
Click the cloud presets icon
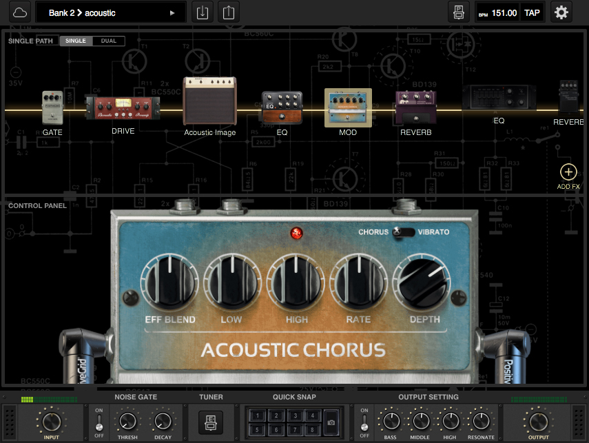point(19,12)
